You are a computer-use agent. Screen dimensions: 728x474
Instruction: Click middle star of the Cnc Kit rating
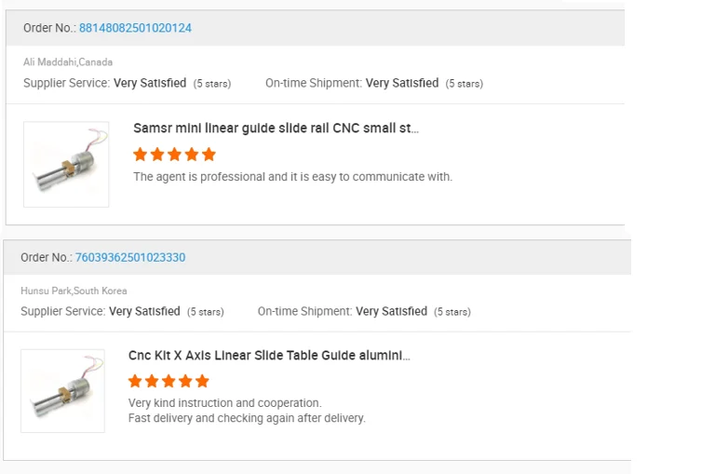[x=169, y=381]
